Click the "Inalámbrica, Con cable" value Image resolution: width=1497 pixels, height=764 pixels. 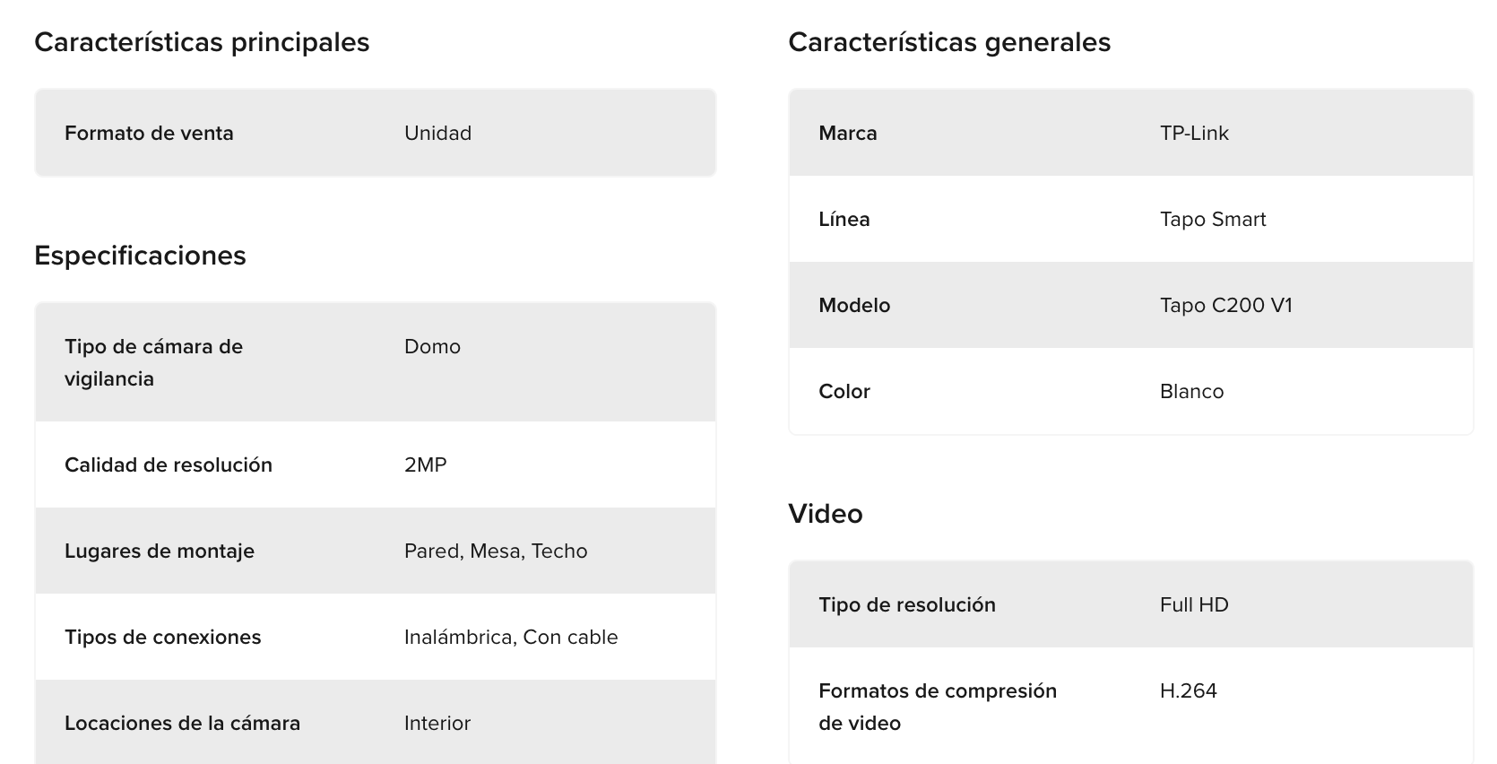511,638
